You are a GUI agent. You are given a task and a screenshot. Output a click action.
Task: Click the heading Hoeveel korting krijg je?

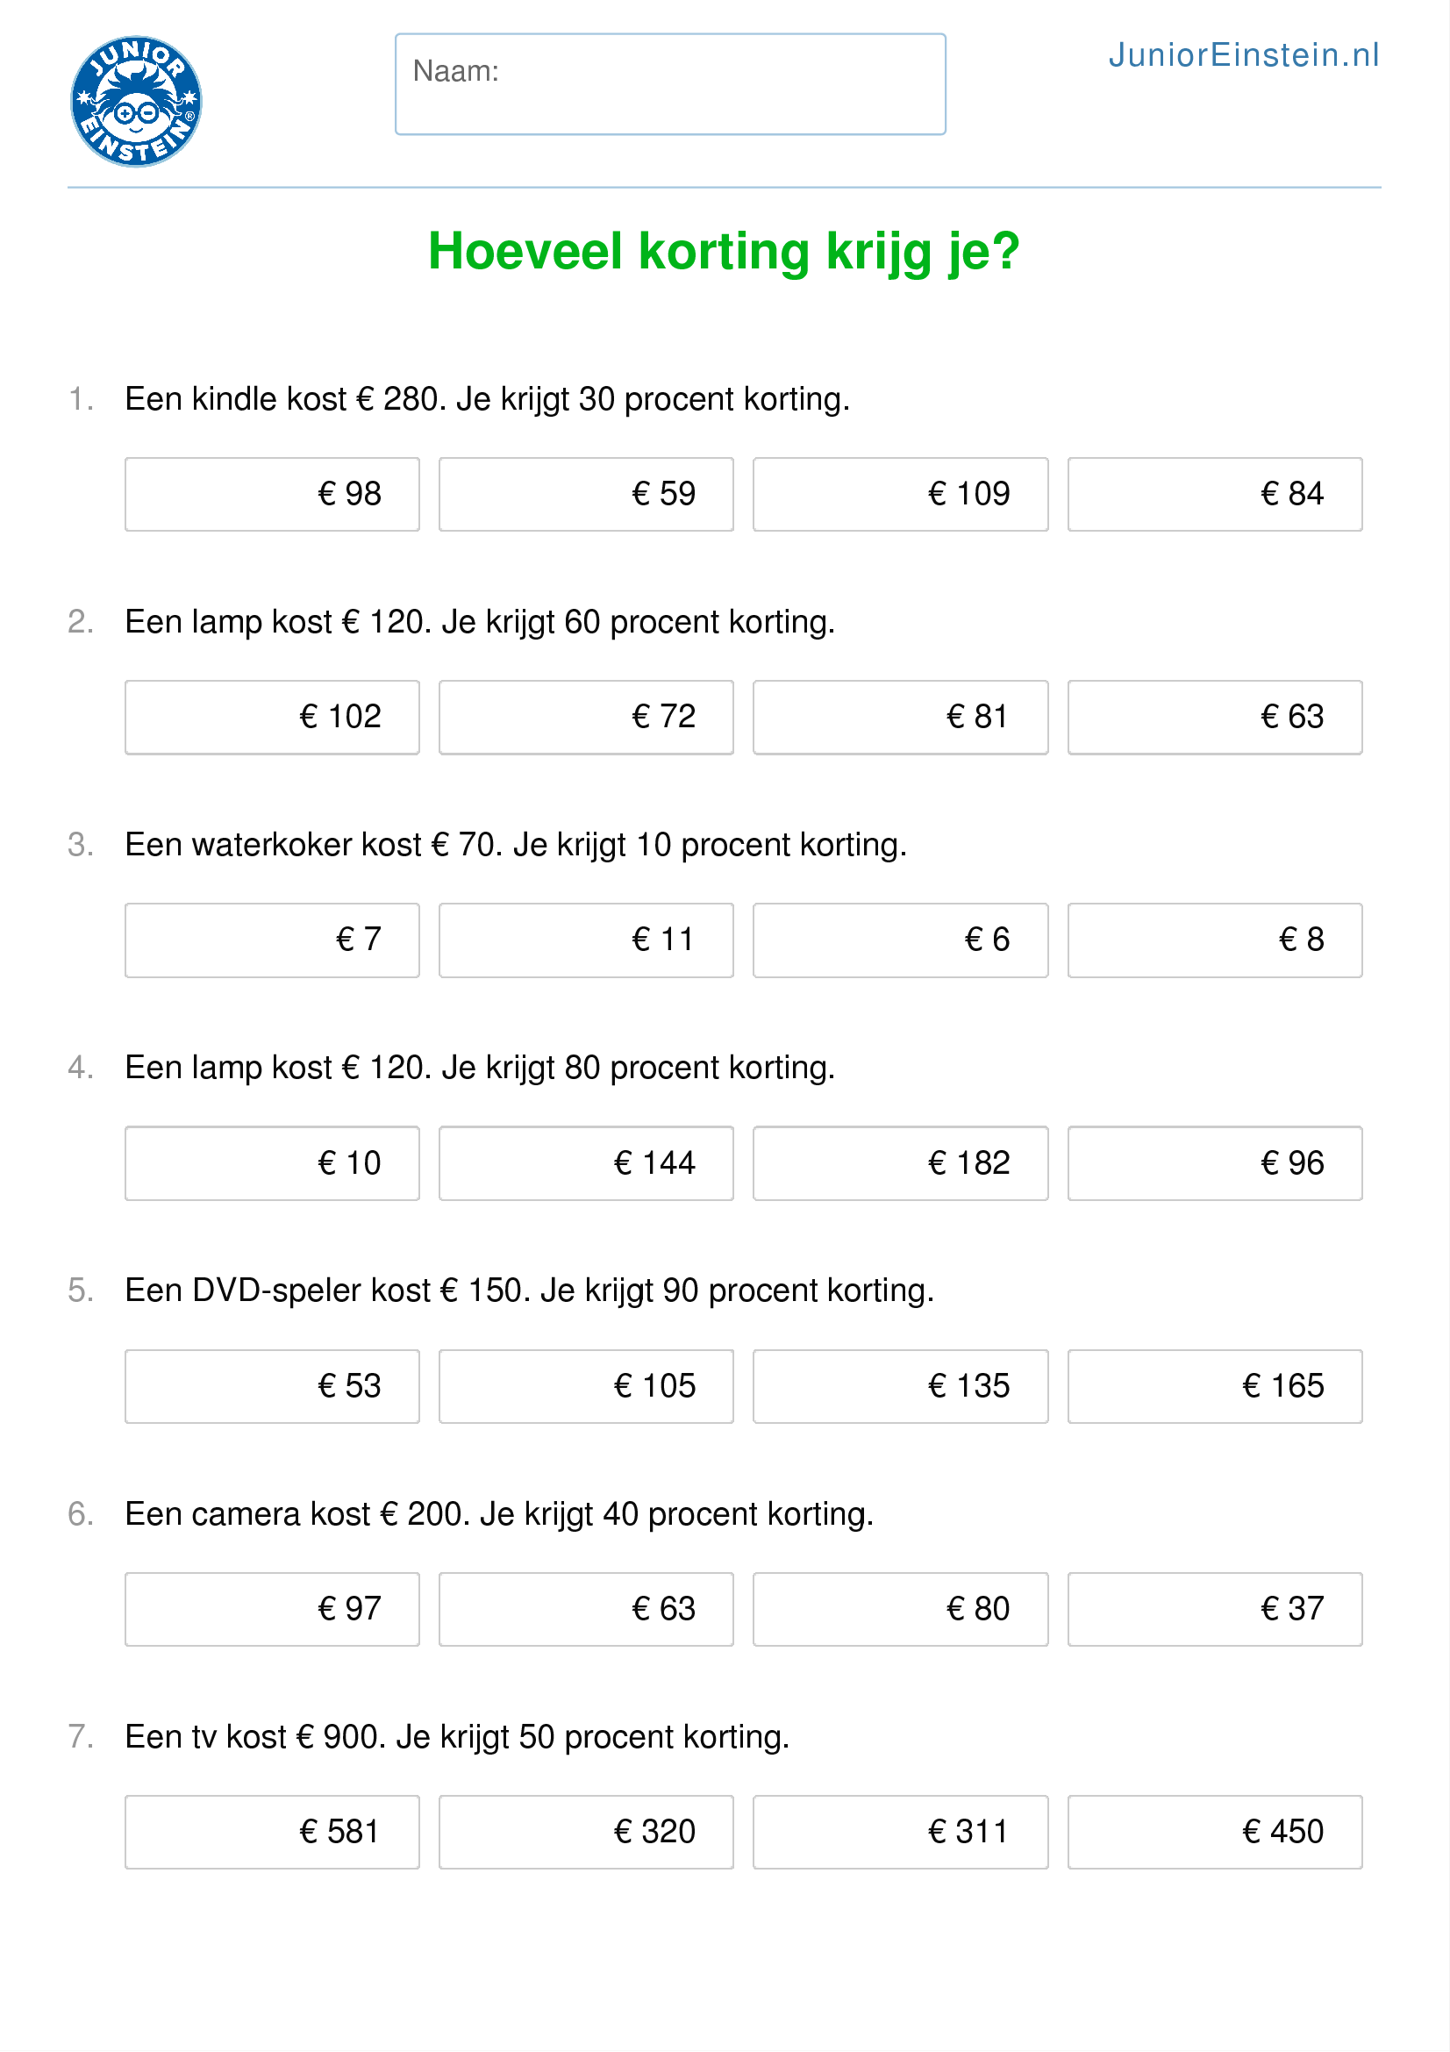coord(724,251)
